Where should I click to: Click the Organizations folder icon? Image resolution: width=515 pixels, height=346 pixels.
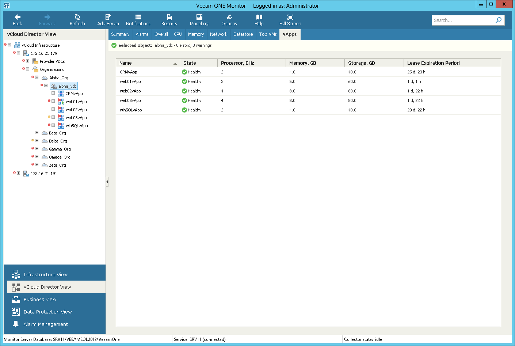coord(35,69)
